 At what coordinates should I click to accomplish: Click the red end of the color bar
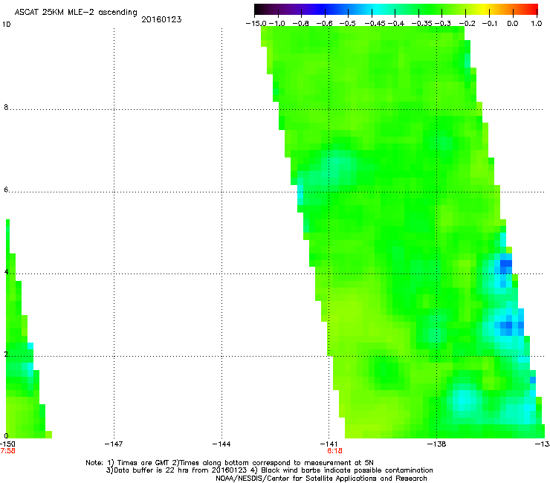(533, 10)
